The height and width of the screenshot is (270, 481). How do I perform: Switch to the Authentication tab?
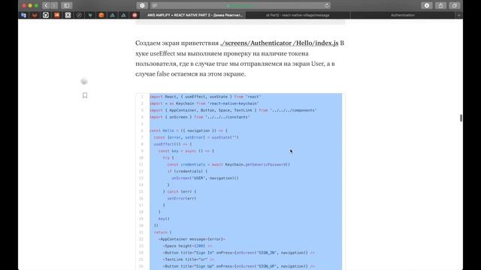point(403,15)
